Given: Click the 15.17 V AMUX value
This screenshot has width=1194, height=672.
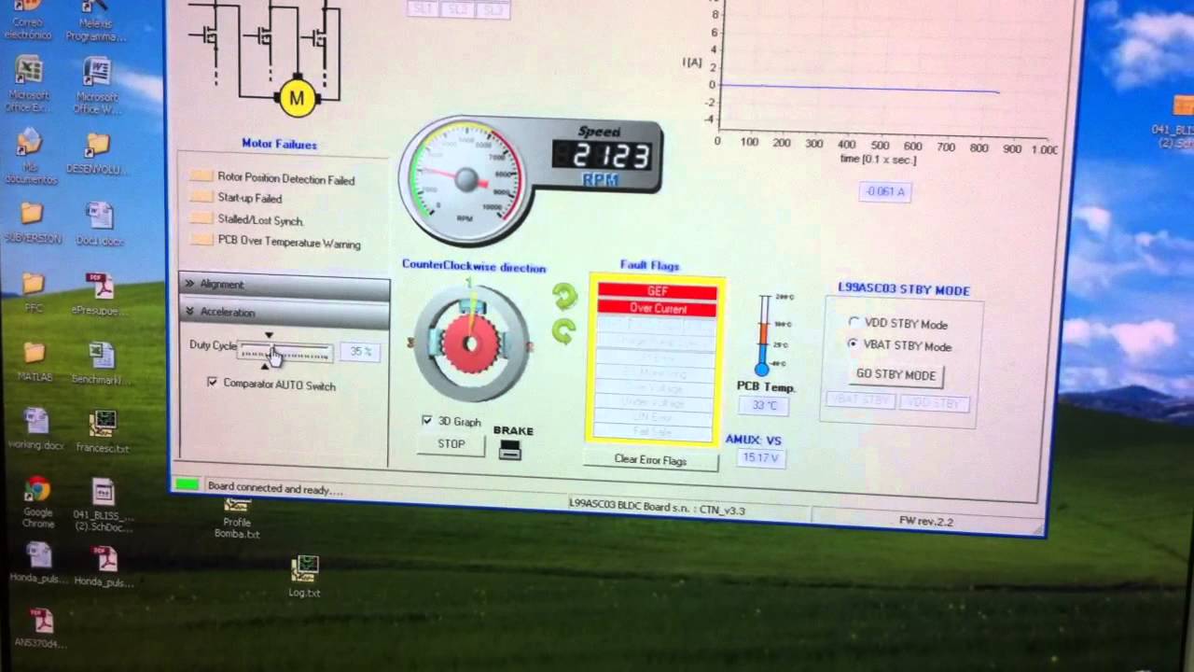Looking at the screenshot, I should click(760, 457).
